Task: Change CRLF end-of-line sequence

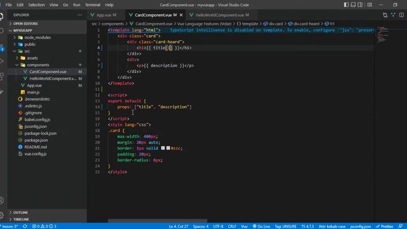Action: pyautogui.click(x=232, y=226)
